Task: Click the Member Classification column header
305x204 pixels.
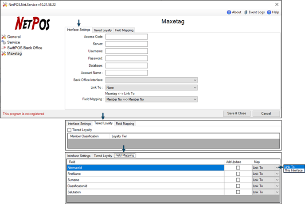Action: point(89,136)
